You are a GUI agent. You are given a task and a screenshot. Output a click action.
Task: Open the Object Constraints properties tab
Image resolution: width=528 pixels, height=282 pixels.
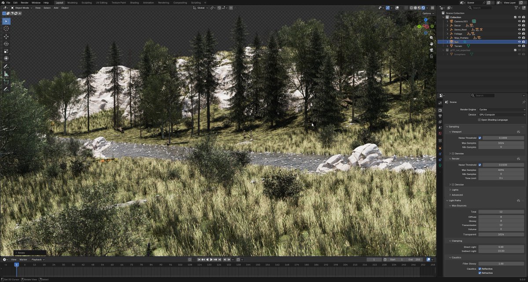click(440, 160)
